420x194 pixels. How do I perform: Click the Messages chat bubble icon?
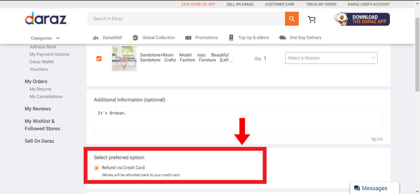[357, 188]
